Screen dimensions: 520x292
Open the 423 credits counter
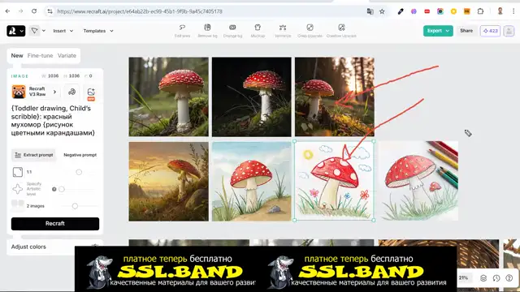(490, 31)
